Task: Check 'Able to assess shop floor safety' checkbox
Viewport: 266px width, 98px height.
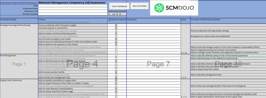Action: pos(116,69)
